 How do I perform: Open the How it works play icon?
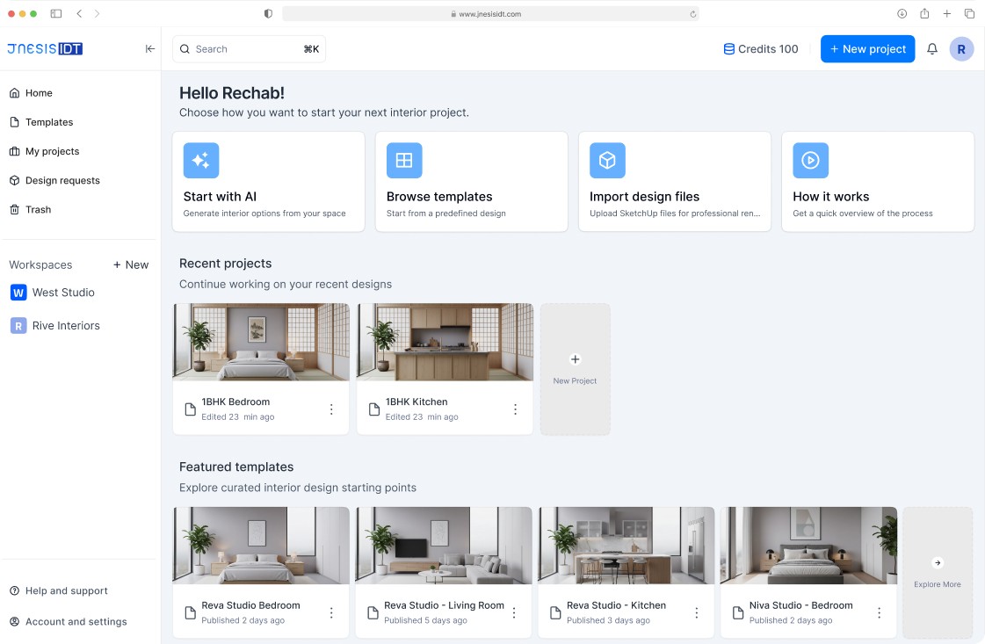coord(810,160)
